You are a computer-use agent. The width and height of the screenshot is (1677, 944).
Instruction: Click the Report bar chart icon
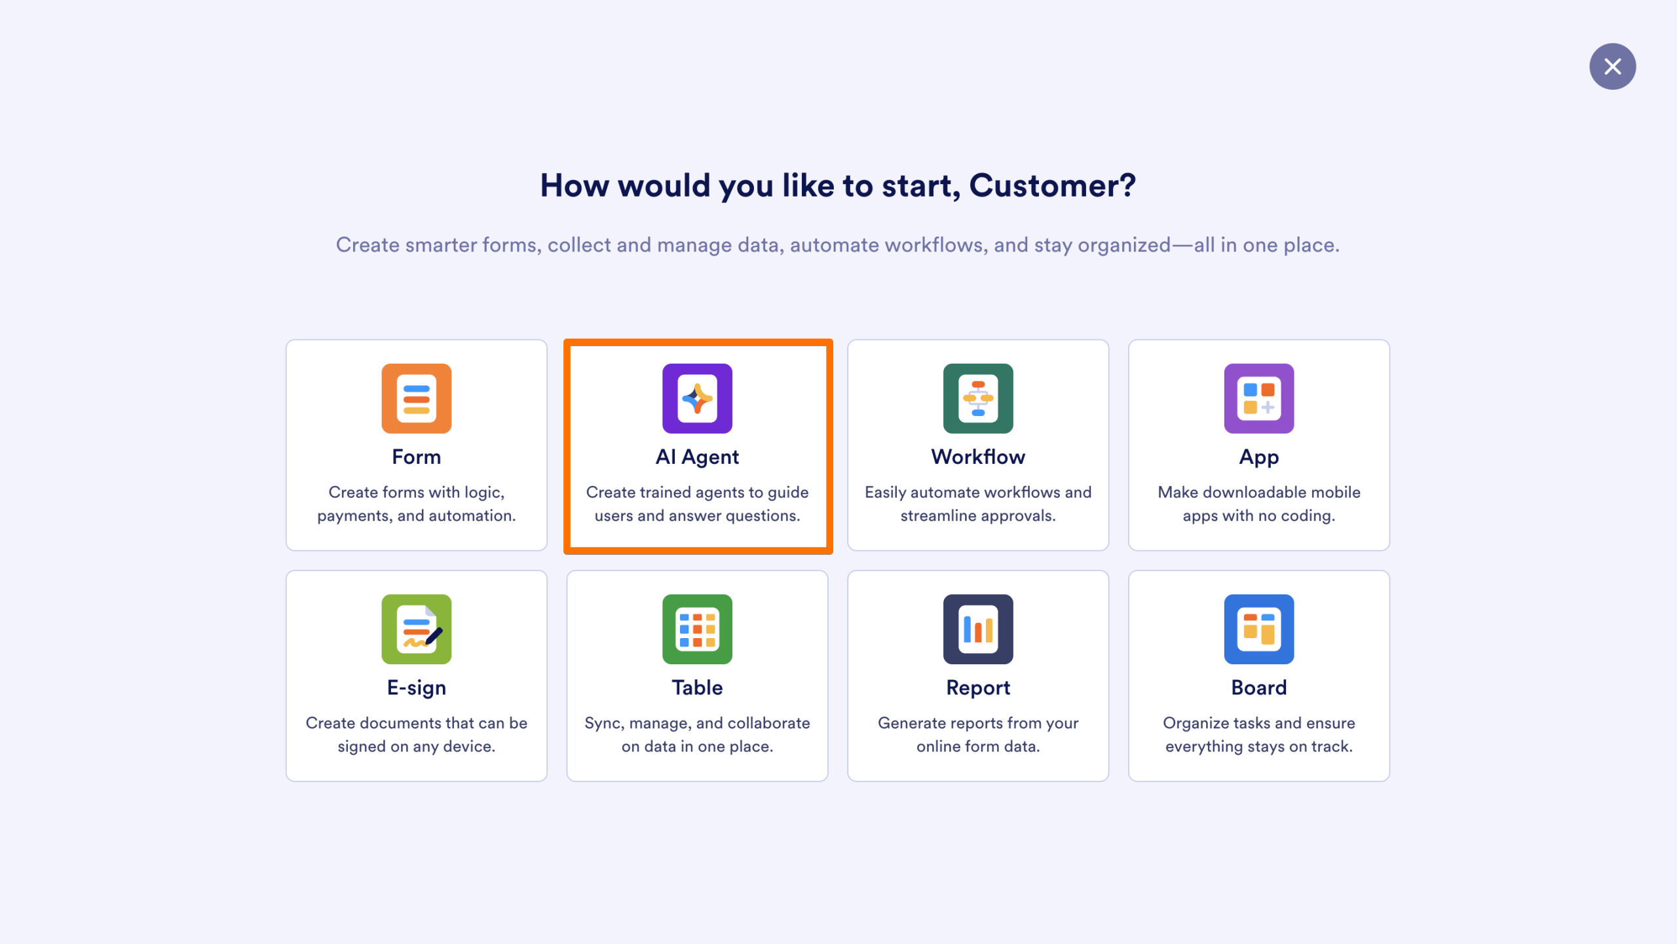[x=978, y=629]
